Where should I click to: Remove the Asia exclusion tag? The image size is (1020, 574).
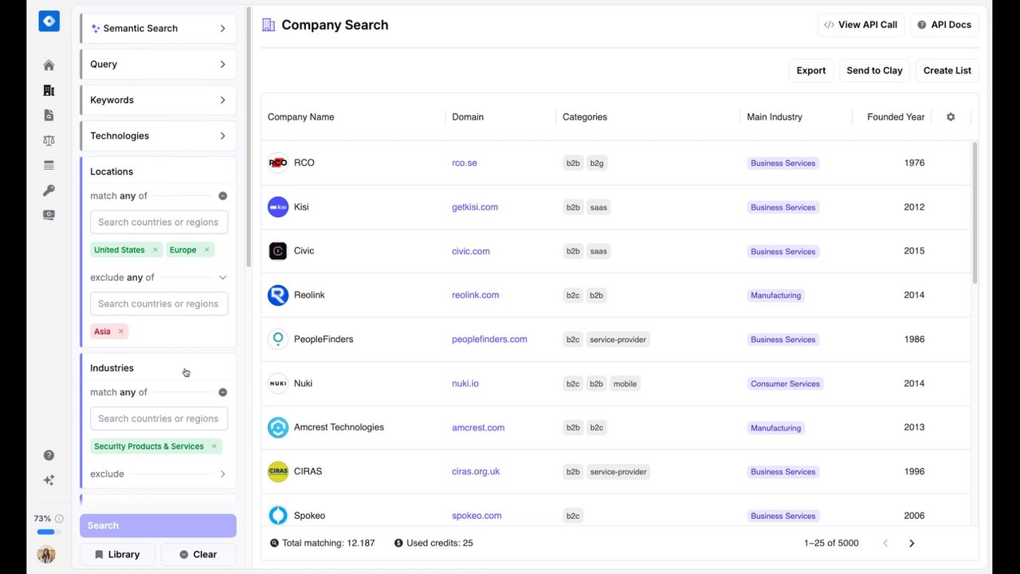(121, 332)
